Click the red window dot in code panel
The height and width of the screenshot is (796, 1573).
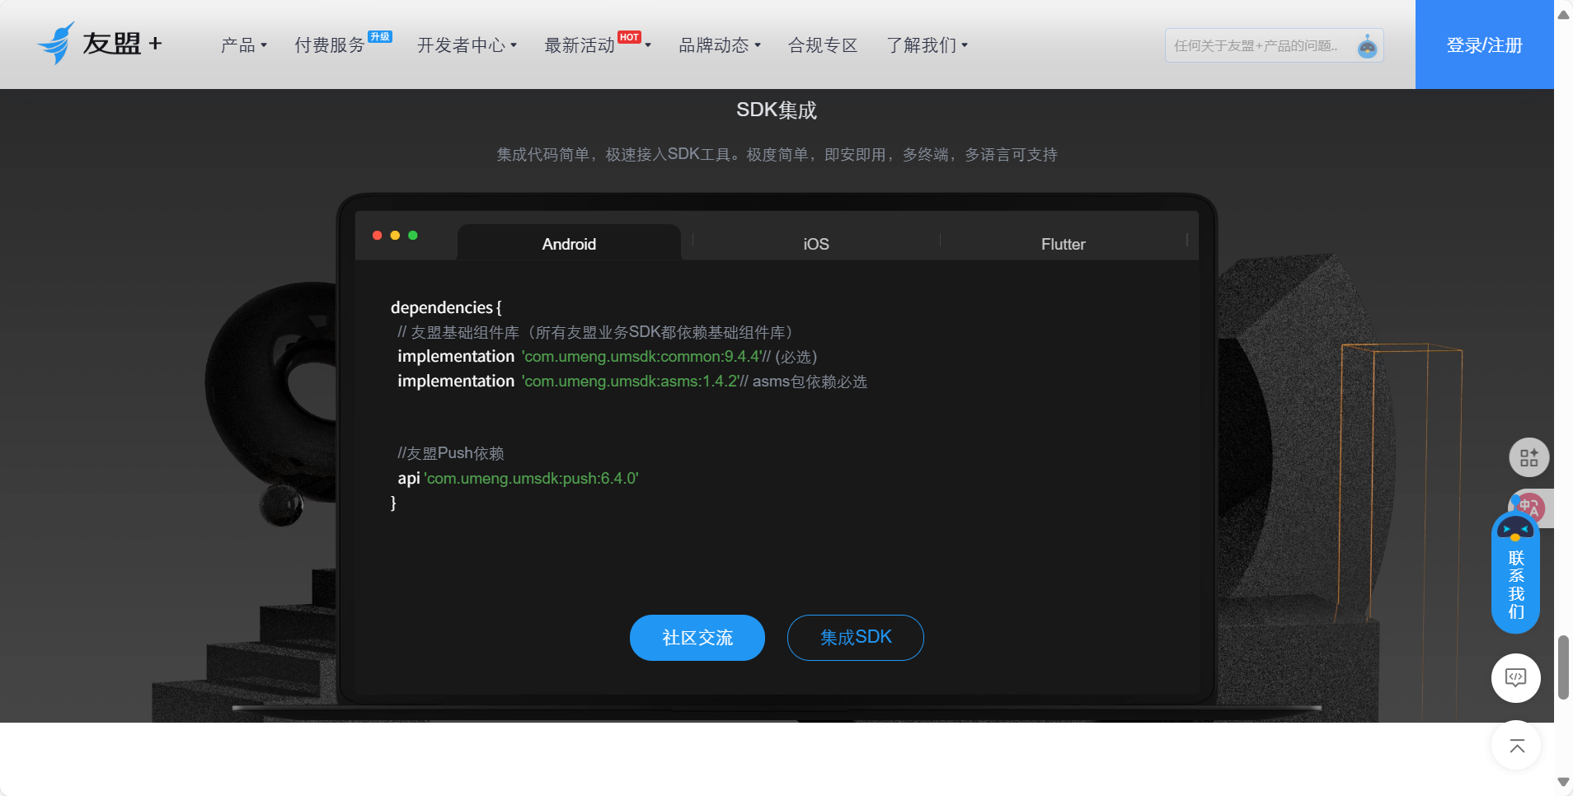click(x=377, y=236)
